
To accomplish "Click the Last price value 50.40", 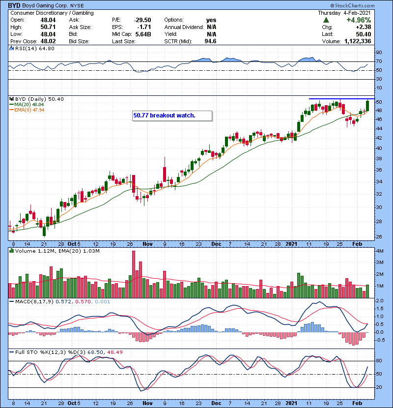I will pyautogui.click(x=364, y=34).
